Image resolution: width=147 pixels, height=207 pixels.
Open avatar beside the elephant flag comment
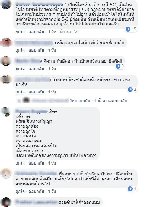(6, 174)
